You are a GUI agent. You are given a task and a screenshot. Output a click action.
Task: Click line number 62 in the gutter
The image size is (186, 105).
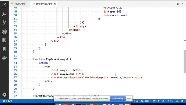point(15,59)
